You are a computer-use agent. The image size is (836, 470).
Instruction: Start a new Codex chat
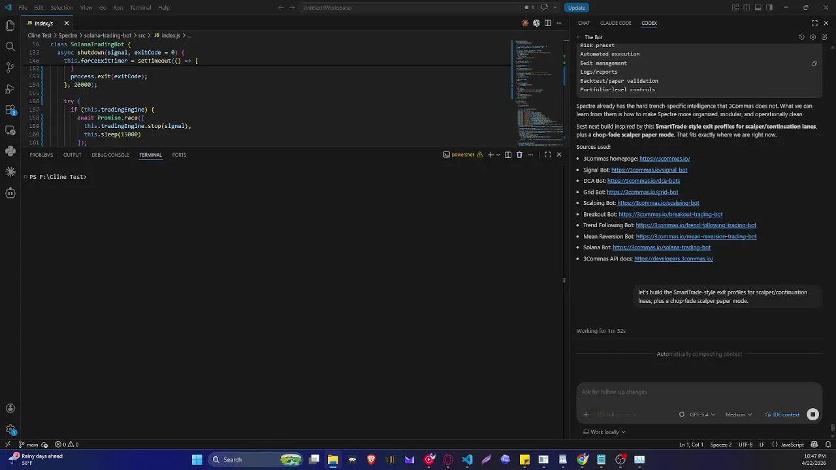pos(824,37)
